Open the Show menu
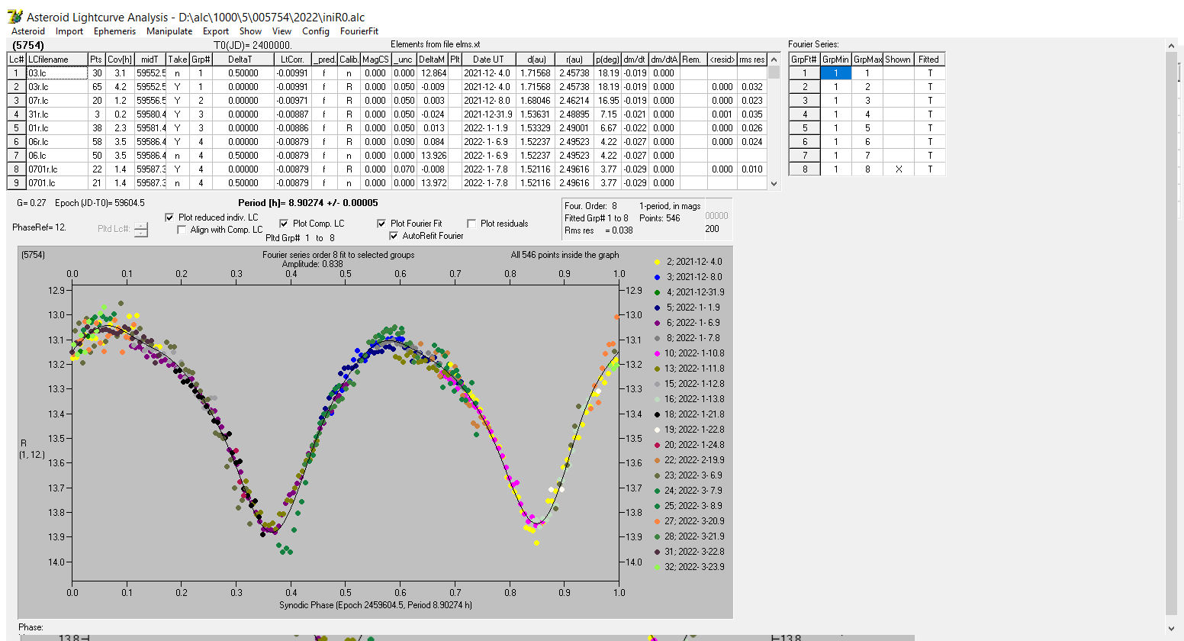This screenshot has height=641, width=1184. click(x=250, y=31)
